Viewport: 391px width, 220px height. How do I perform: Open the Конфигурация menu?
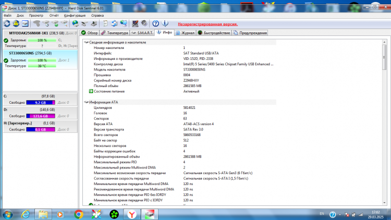point(75,16)
